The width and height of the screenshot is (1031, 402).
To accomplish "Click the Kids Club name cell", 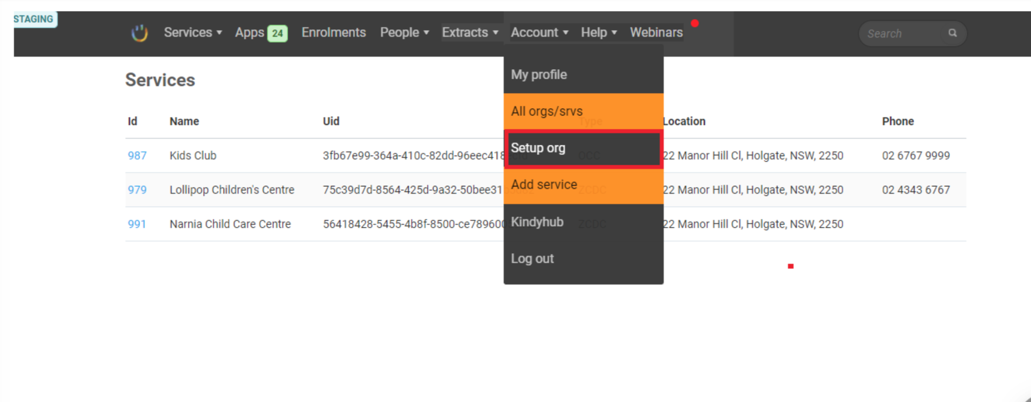I will click(193, 156).
